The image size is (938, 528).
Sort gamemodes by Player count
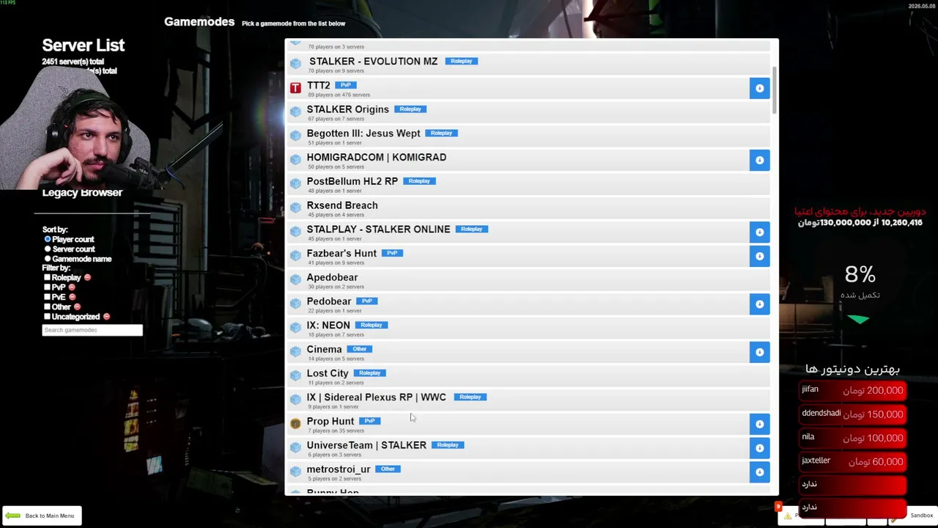click(48, 239)
